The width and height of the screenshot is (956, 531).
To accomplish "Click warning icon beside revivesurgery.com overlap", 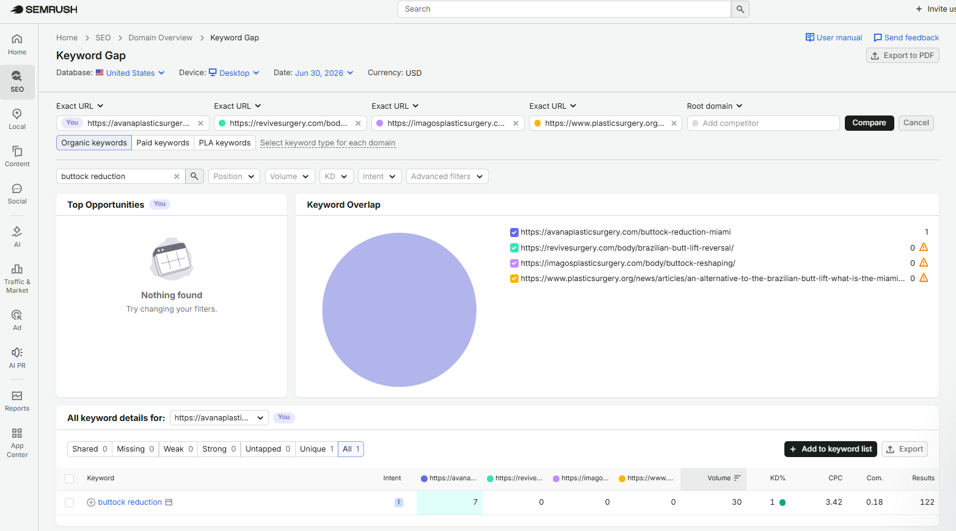I will [924, 247].
